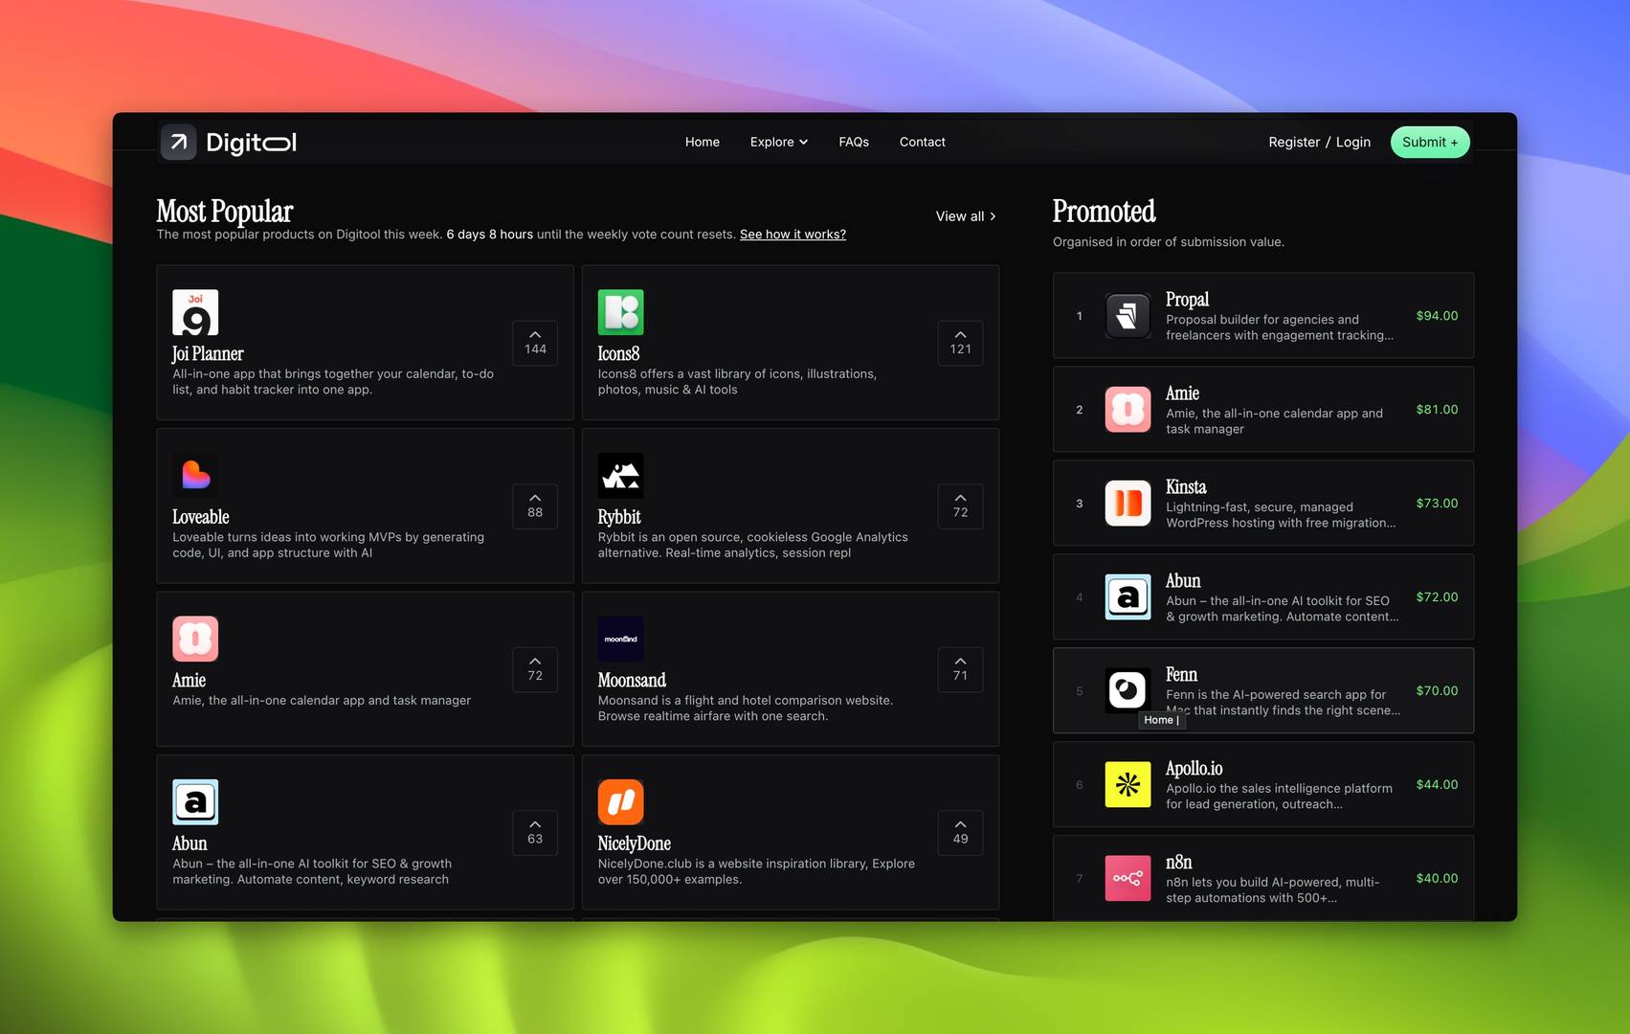
Task: Open the Digitool wordmark home link
Action: click(x=251, y=143)
